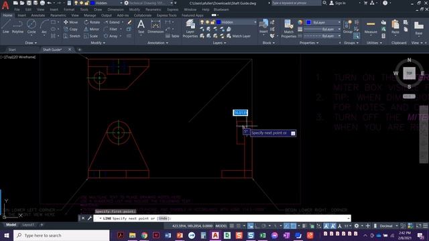Screen dimensions: 429x241
Task: Select the Arc tool
Action: [x=44, y=27]
